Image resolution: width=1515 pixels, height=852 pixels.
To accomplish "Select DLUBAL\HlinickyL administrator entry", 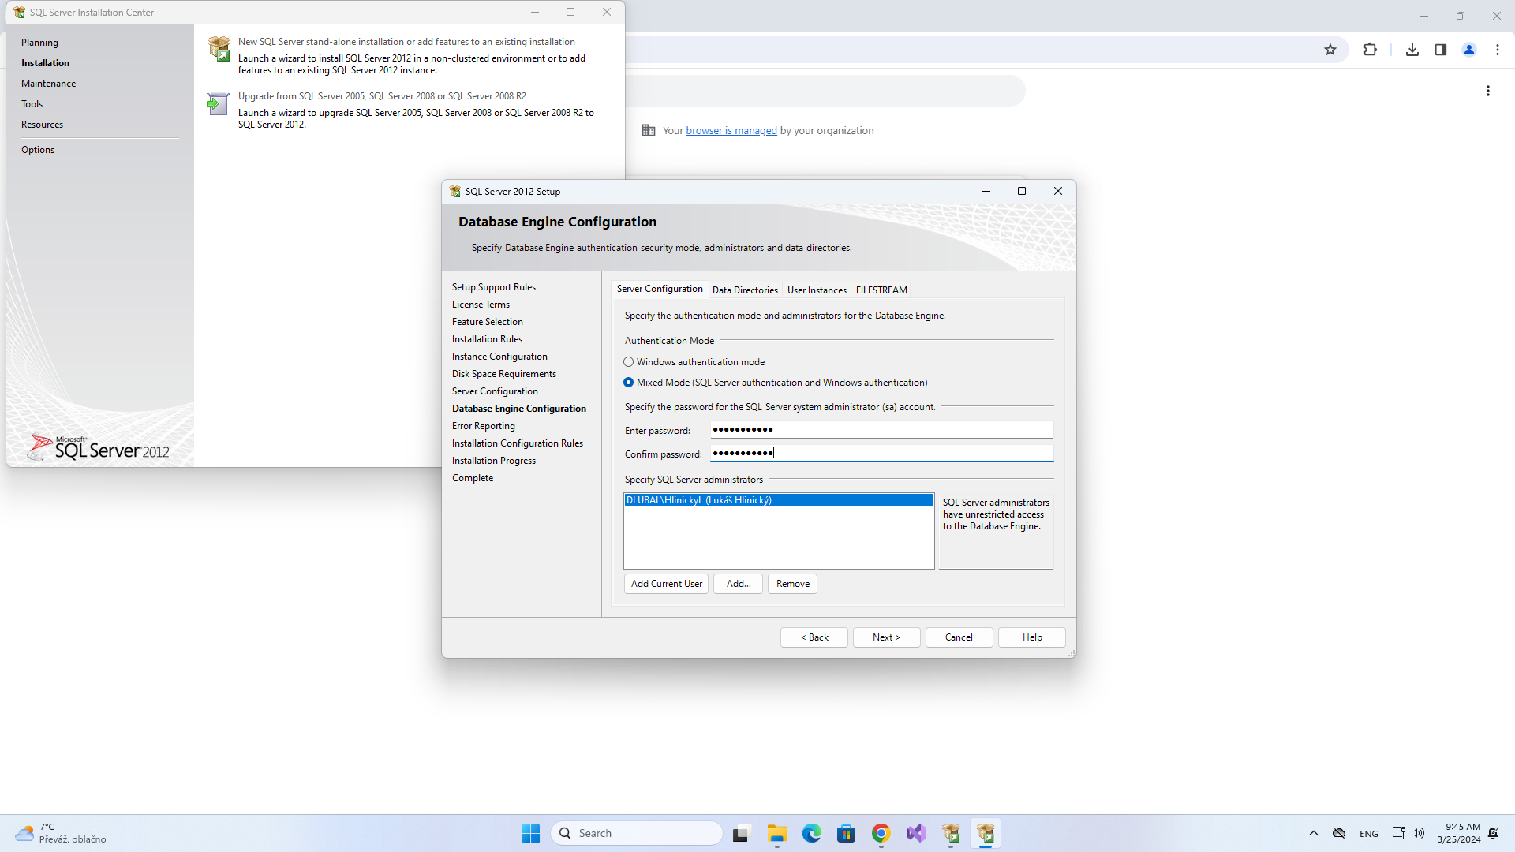I will pos(778,499).
